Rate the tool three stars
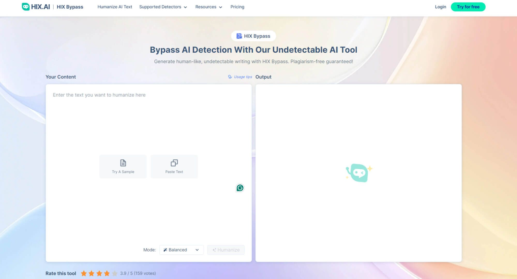517x279 pixels. pos(99,273)
